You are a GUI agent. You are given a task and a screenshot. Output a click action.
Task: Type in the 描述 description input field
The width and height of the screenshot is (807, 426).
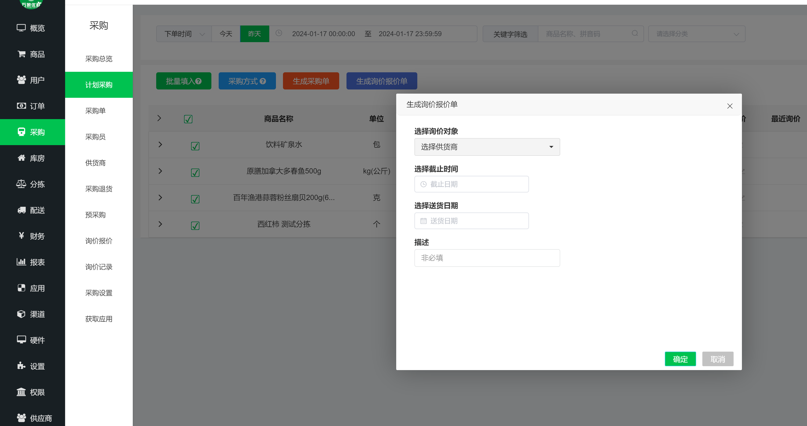coord(487,258)
